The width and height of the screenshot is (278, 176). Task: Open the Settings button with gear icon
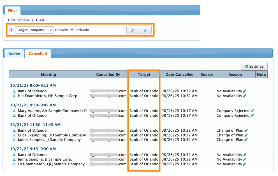[254, 66]
